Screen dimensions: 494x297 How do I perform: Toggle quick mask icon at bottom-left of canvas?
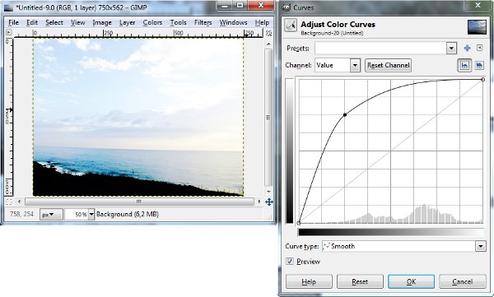[8, 202]
